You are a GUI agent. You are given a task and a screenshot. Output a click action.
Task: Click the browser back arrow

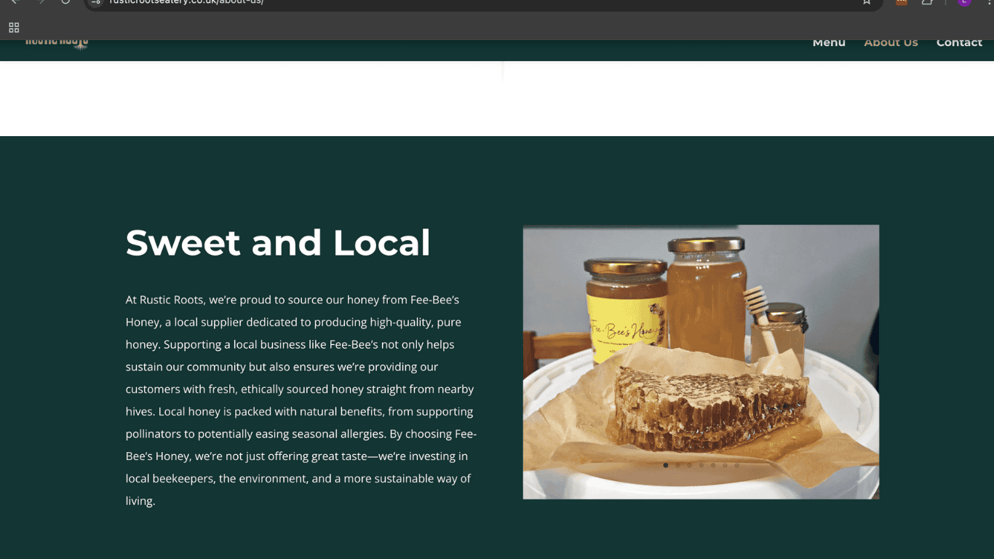point(15,2)
